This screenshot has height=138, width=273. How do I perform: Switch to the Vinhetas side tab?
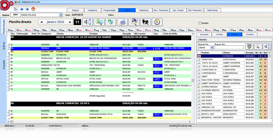click(219, 34)
